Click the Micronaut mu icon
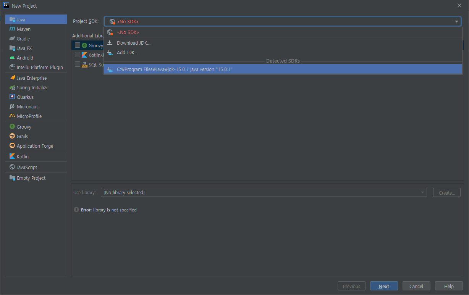 tap(12, 106)
